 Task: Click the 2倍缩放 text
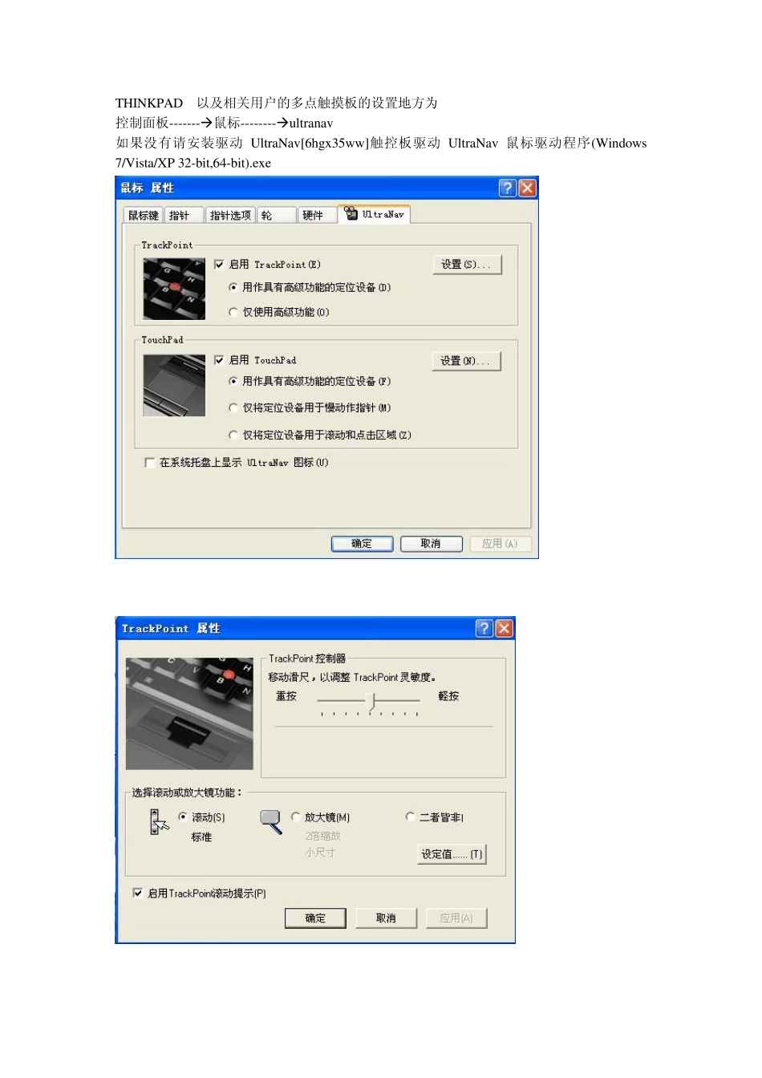[323, 836]
